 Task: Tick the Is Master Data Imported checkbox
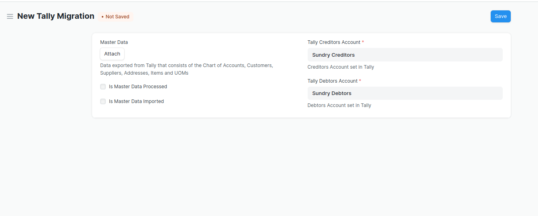(x=103, y=101)
